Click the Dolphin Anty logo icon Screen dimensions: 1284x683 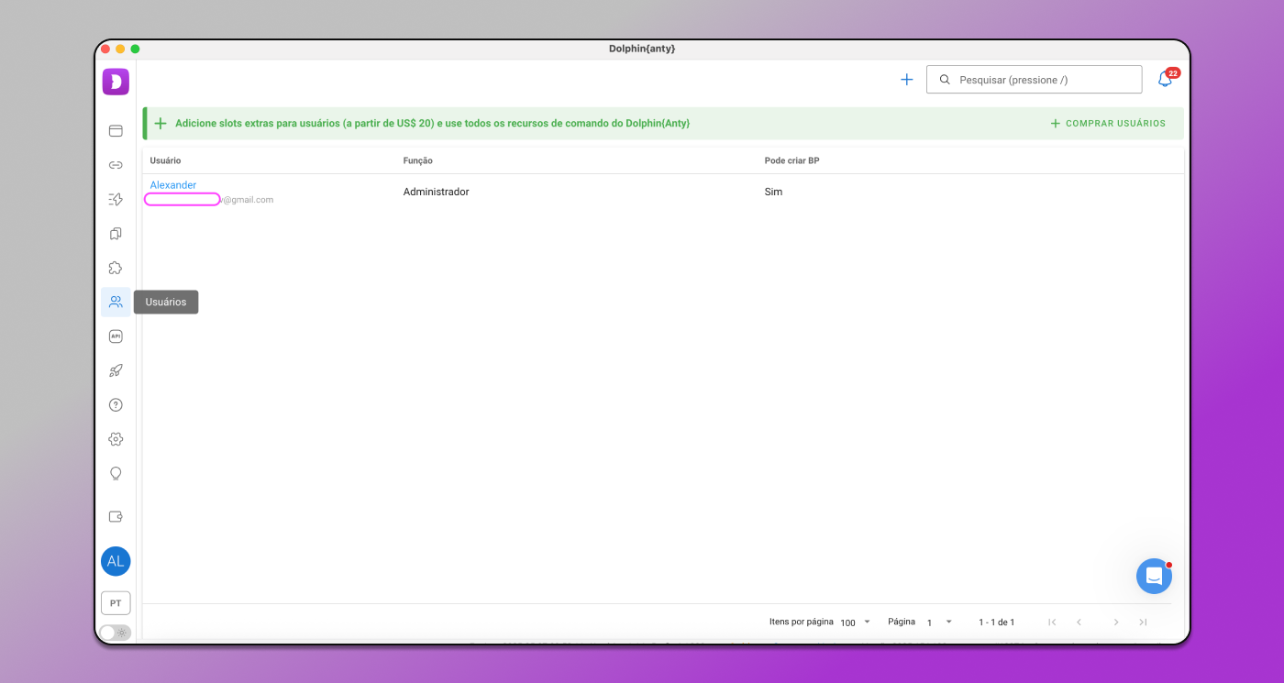point(116,82)
